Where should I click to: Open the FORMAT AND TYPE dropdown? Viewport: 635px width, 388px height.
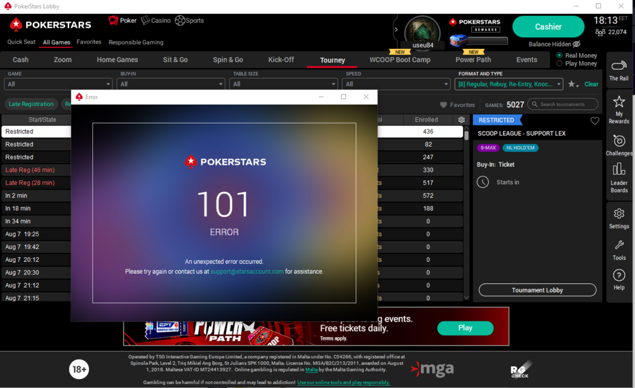coord(509,84)
